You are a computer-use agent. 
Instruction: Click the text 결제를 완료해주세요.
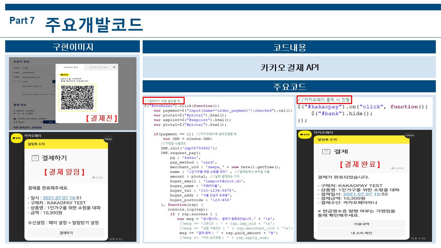48,188
